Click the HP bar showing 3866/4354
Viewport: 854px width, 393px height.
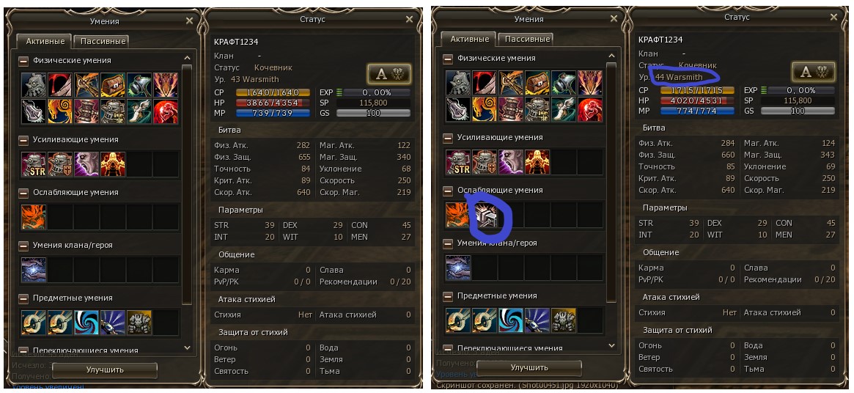(273, 103)
